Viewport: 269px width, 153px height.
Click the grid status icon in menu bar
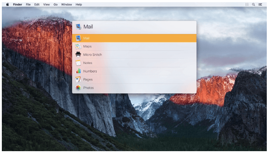[x=247, y=4]
